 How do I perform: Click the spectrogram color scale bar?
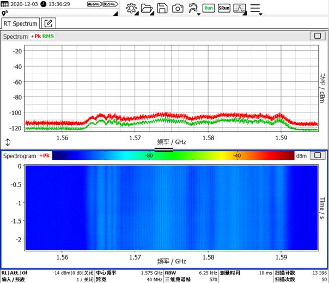point(173,155)
